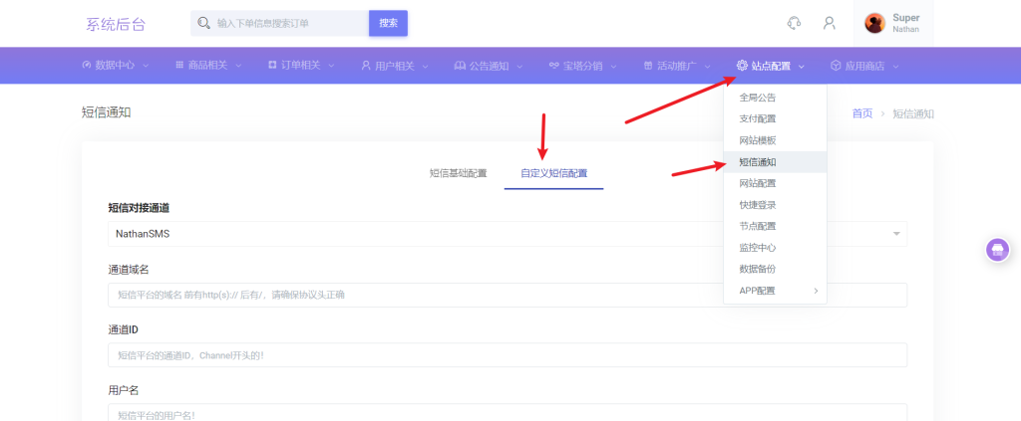Focus the 用户名 input field
The width and height of the screenshot is (1021, 421).
pyautogui.click(x=508, y=412)
